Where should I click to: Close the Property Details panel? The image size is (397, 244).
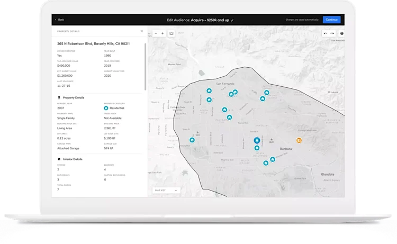coord(141,31)
